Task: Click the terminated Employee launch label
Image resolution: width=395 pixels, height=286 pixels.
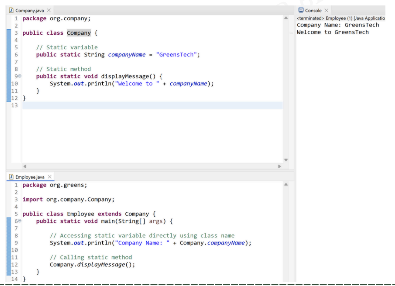Action: [x=341, y=18]
